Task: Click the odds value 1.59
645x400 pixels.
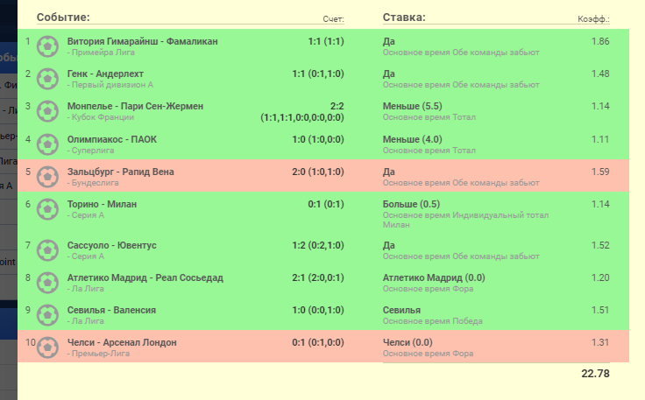Action: pyautogui.click(x=600, y=172)
